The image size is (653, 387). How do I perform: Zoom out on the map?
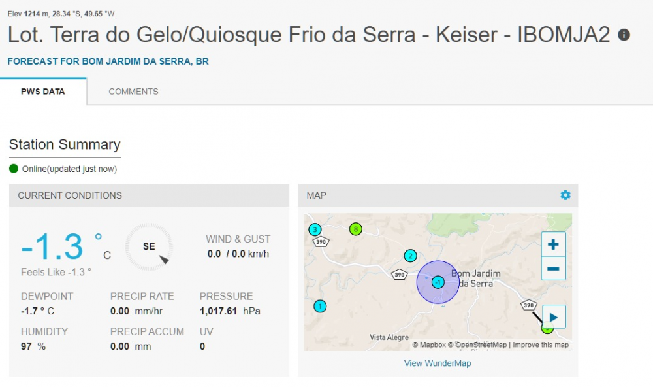point(553,268)
